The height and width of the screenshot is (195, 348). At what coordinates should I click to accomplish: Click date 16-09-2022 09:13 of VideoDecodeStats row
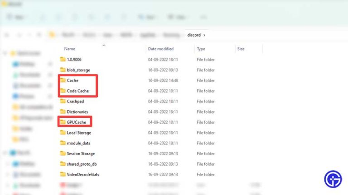coord(163,174)
